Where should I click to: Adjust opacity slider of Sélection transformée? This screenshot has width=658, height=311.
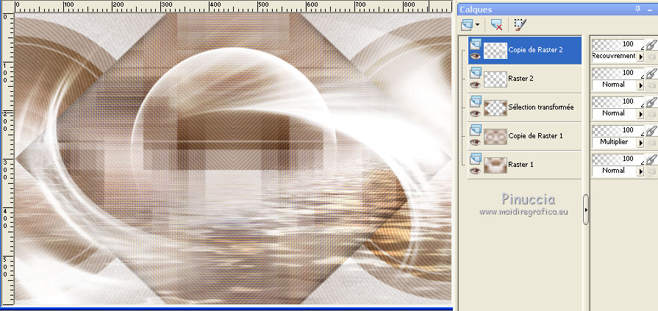coord(618,101)
